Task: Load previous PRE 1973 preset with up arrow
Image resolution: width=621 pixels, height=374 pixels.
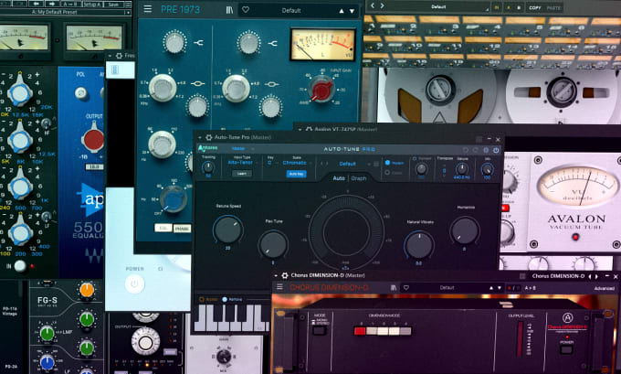Action: (x=342, y=11)
